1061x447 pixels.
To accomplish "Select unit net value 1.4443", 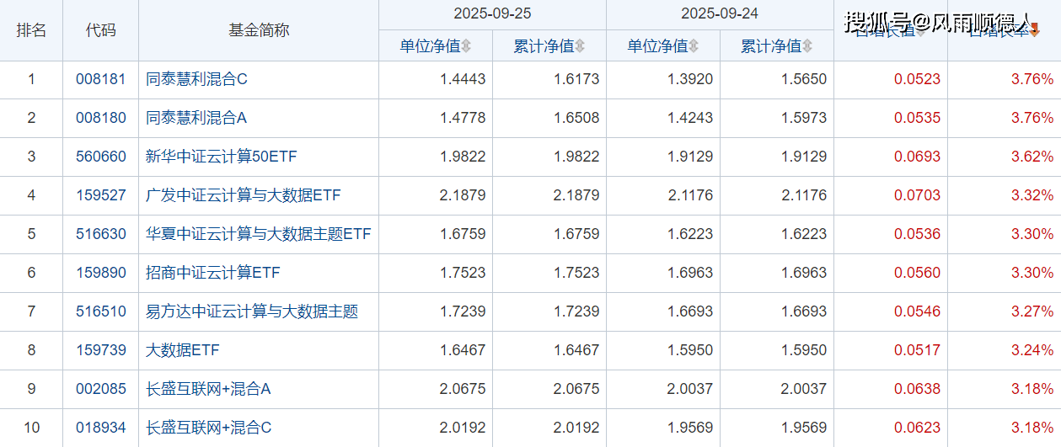I will click(463, 79).
